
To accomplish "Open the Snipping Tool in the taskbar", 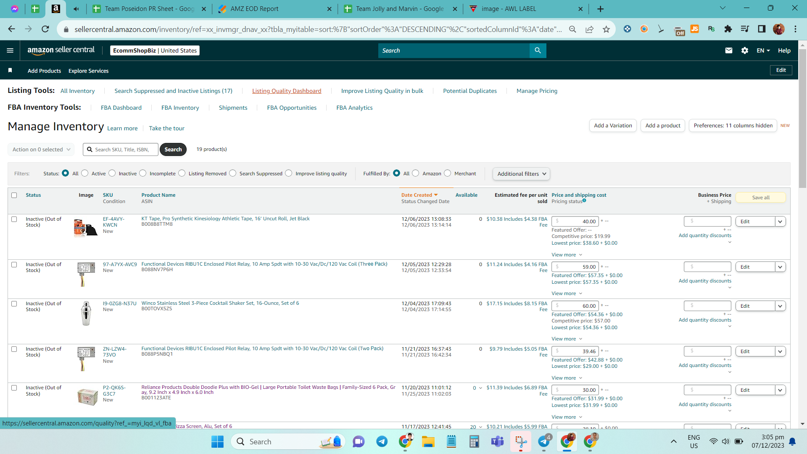I will 521,441.
